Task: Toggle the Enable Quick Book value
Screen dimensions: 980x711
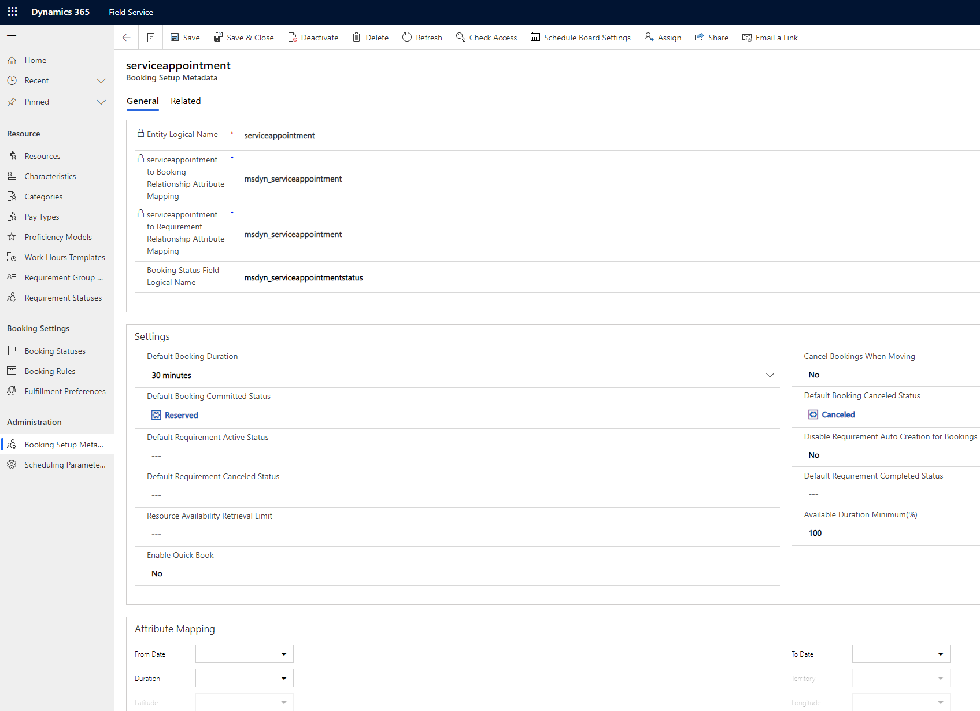Action: click(157, 573)
